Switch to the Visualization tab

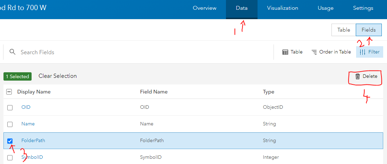[283, 8]
